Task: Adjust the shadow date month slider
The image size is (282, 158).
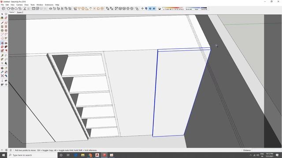Action: pyautogui.click(x=173, y=8)
